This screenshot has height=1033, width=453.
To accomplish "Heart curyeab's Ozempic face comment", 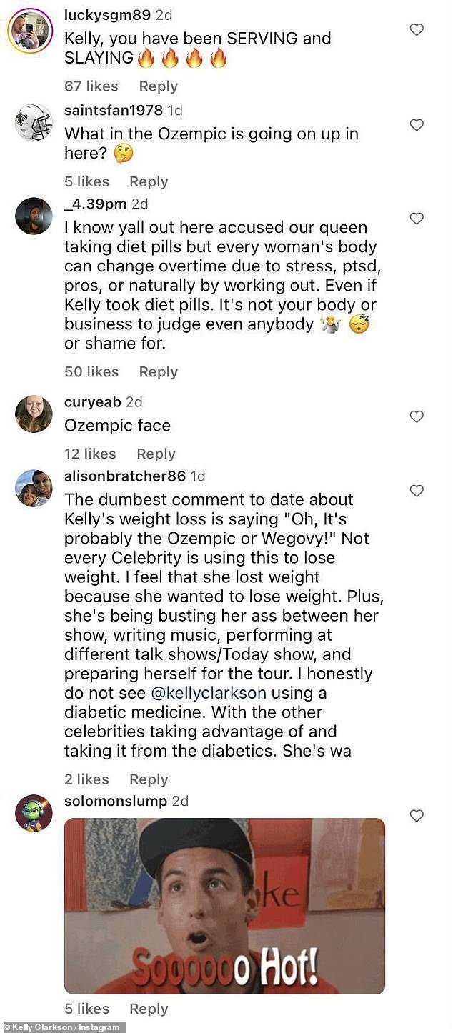I will pos(417,416).
